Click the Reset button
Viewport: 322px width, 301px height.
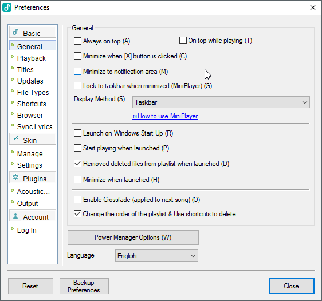(x=30, y=286)
